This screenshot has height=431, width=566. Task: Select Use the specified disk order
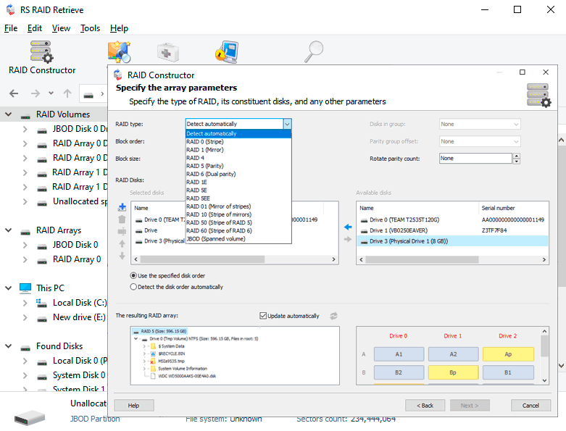(133, 275)
